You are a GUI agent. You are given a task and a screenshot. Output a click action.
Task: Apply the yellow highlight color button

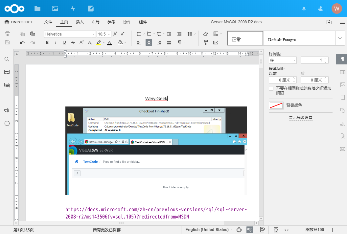click(99, 42)
